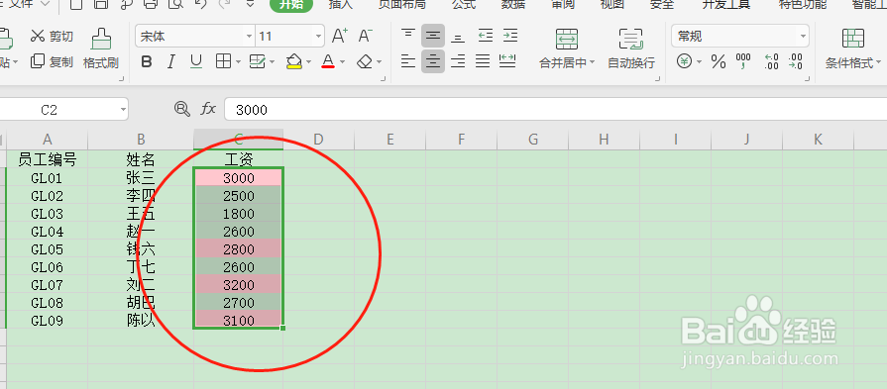The height and width of the screenshot is (389, 887).
Task: Toggle bold formatting
Action: [x=147, y=61]
